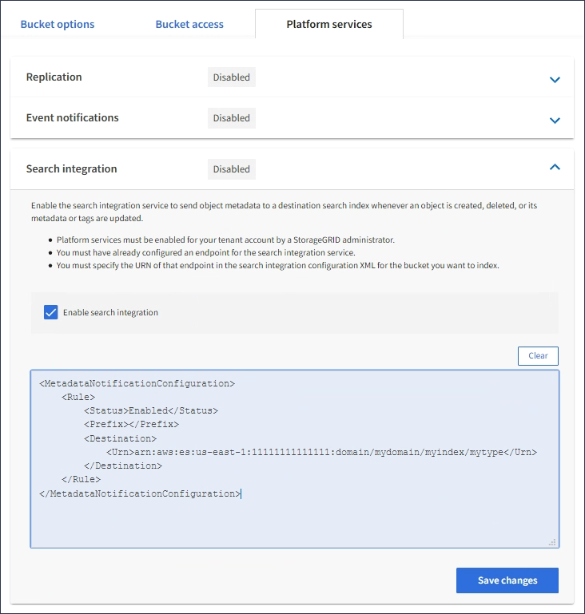Viewport: 585px width, 614px height.
Task: Click inside the XML configuration text area
Action: (294, 519)
